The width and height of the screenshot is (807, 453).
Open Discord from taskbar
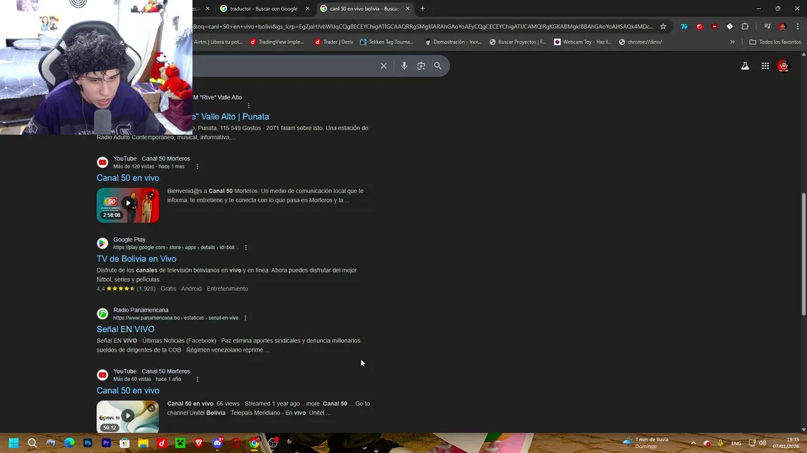218,443
